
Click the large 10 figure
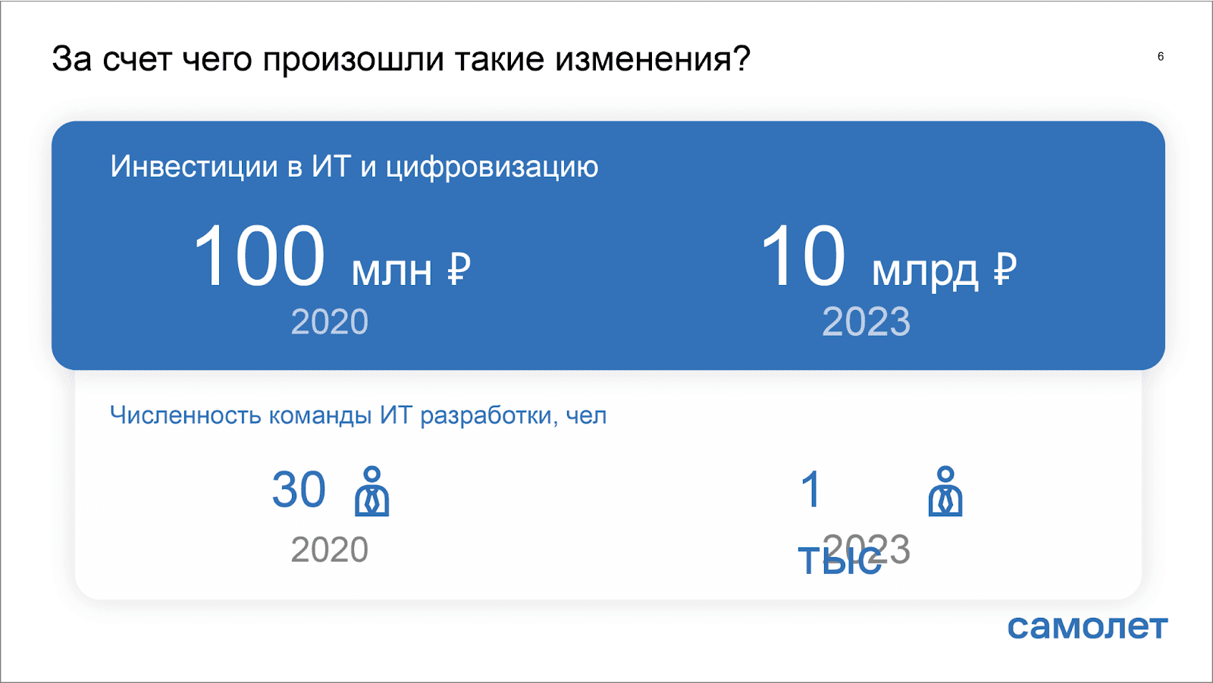pyautogui.click(x=803, y=257)
